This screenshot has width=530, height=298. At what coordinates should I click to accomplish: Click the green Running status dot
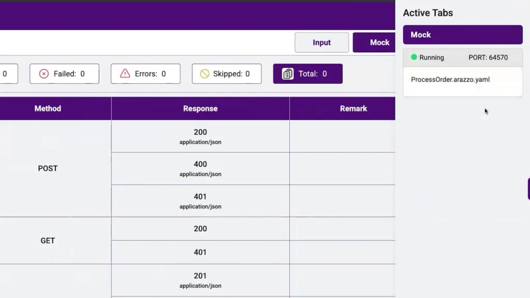(414, 57)
